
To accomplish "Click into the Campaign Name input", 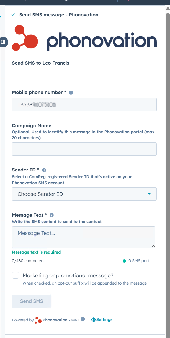I will coord(84,149).
